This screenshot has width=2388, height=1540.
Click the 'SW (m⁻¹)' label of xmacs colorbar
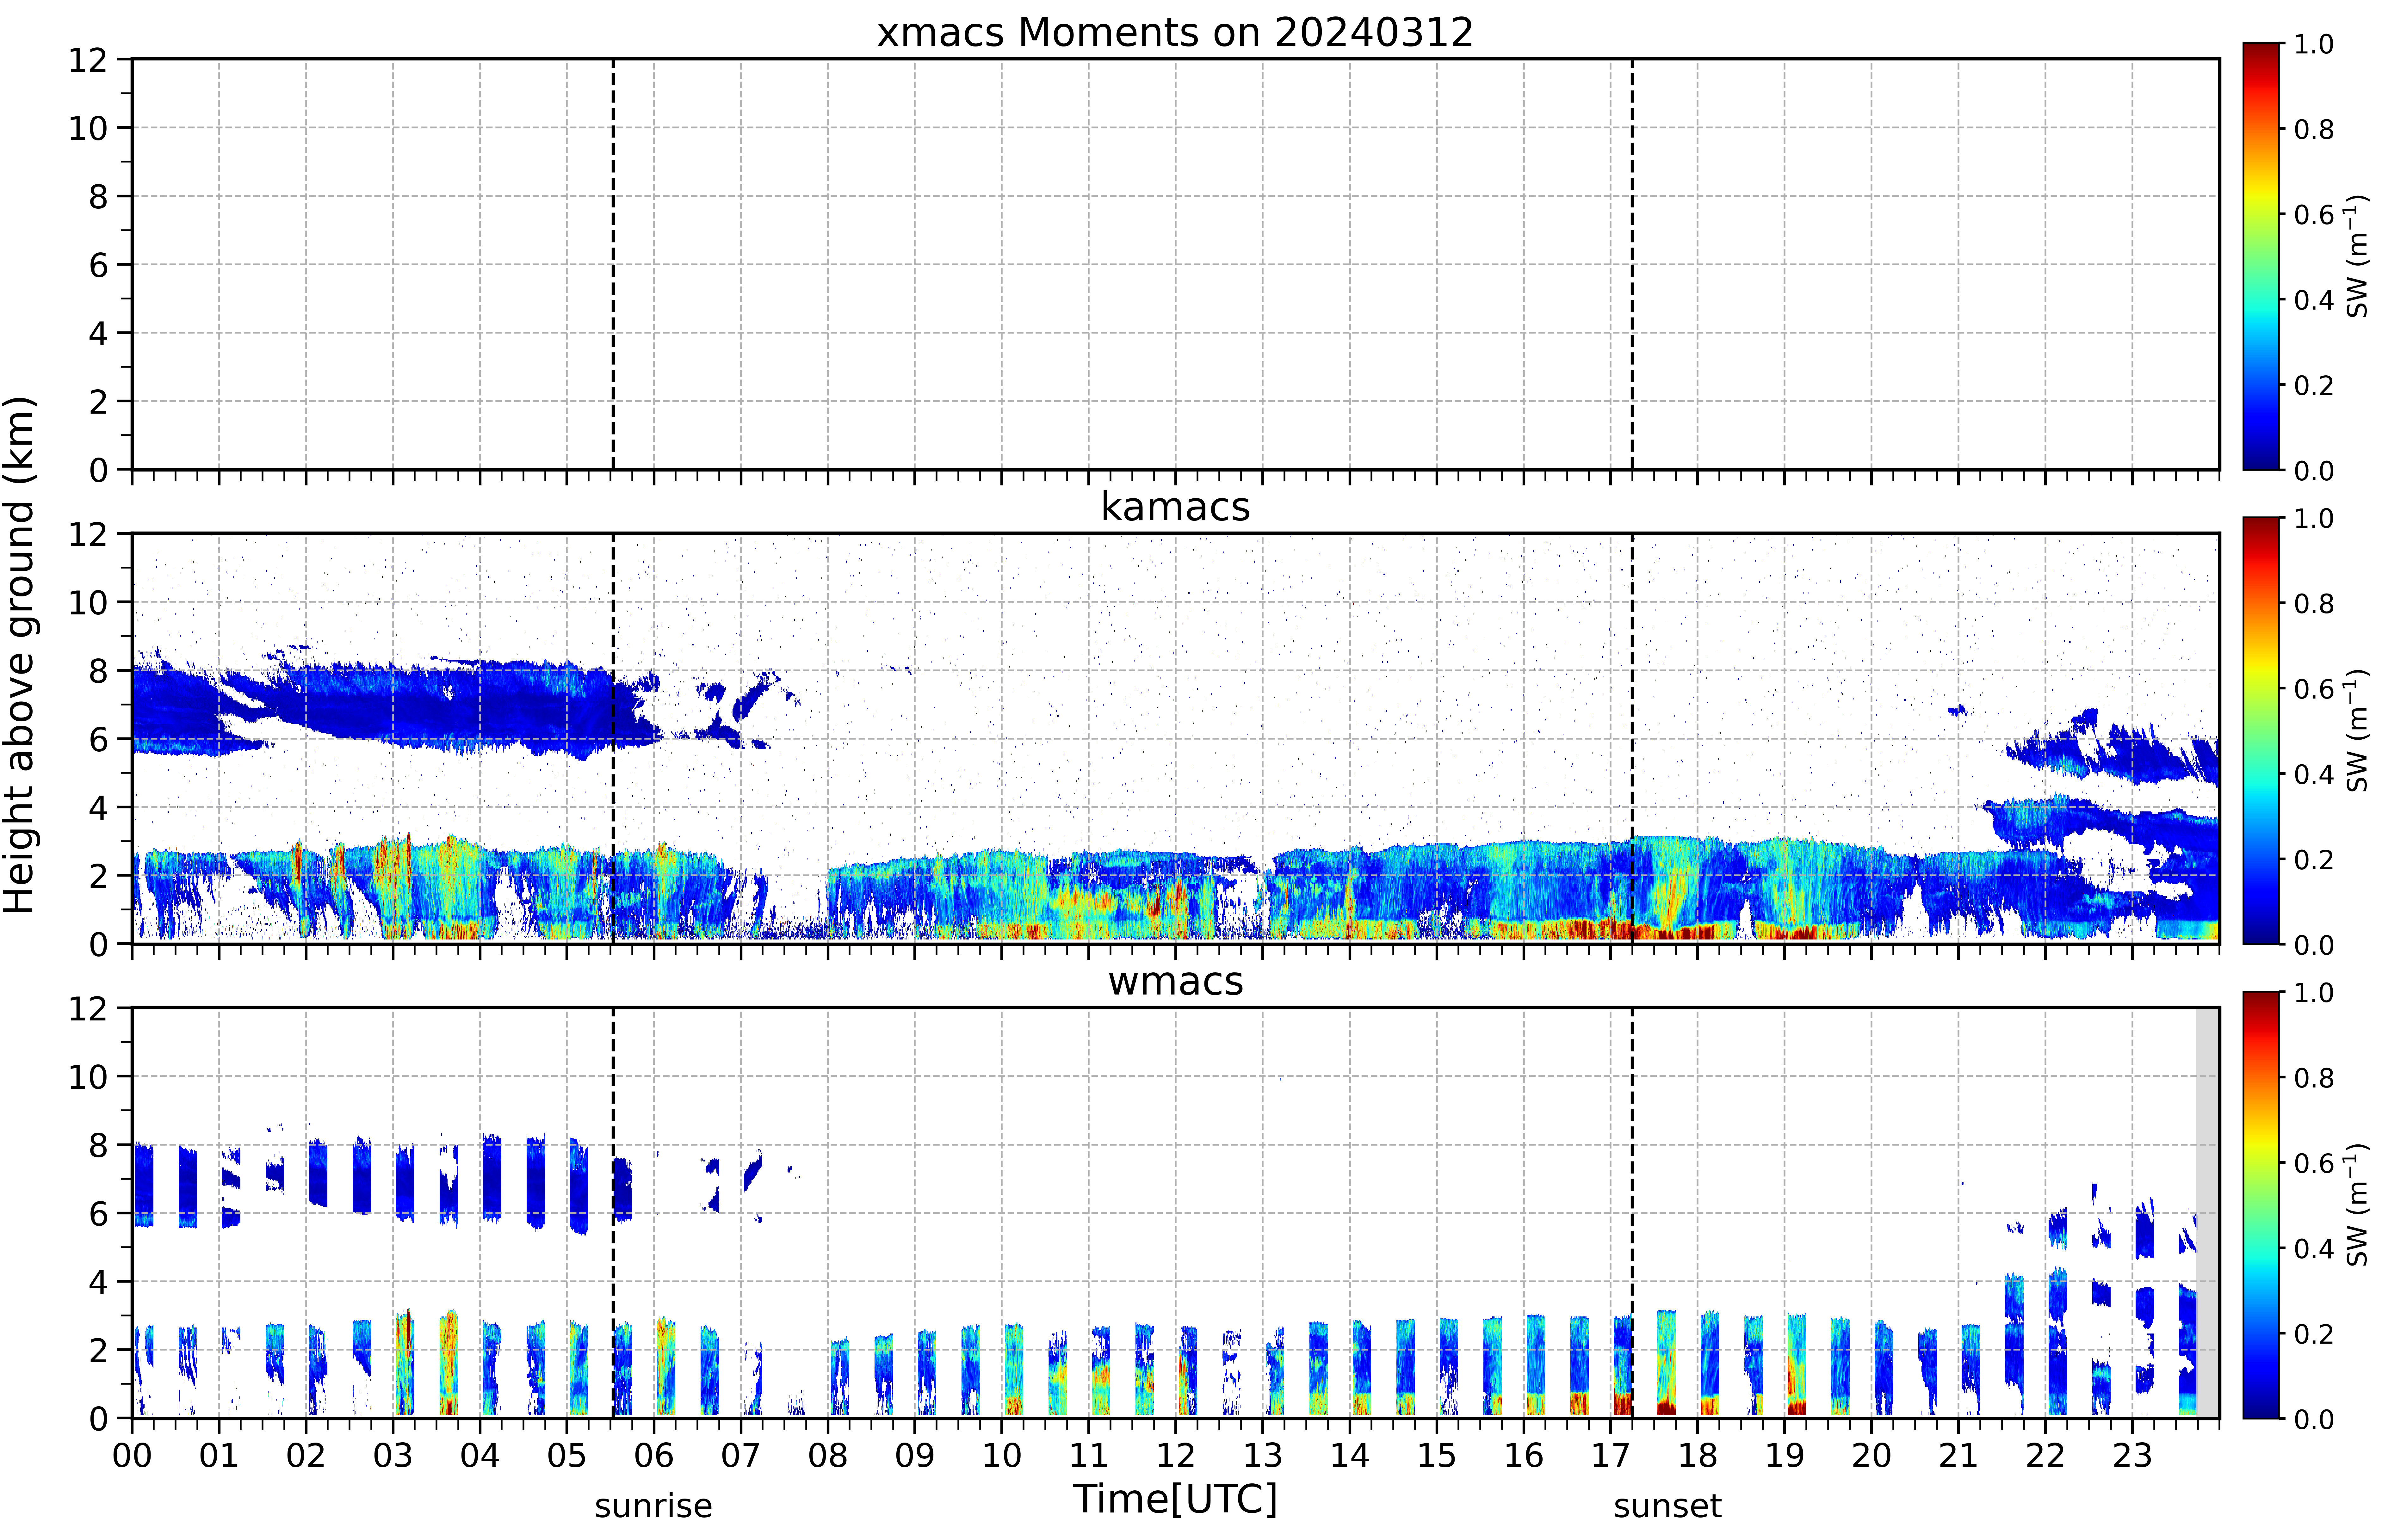(x=2357, y=256)
